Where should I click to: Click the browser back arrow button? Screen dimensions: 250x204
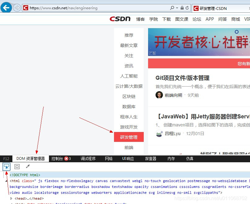click(x=6, y=7)
